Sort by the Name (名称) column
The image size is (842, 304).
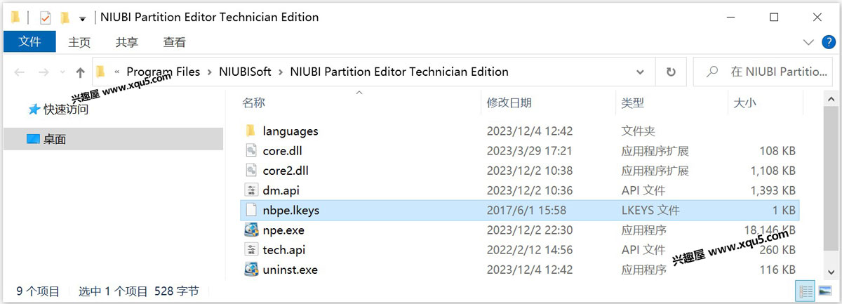254,103
